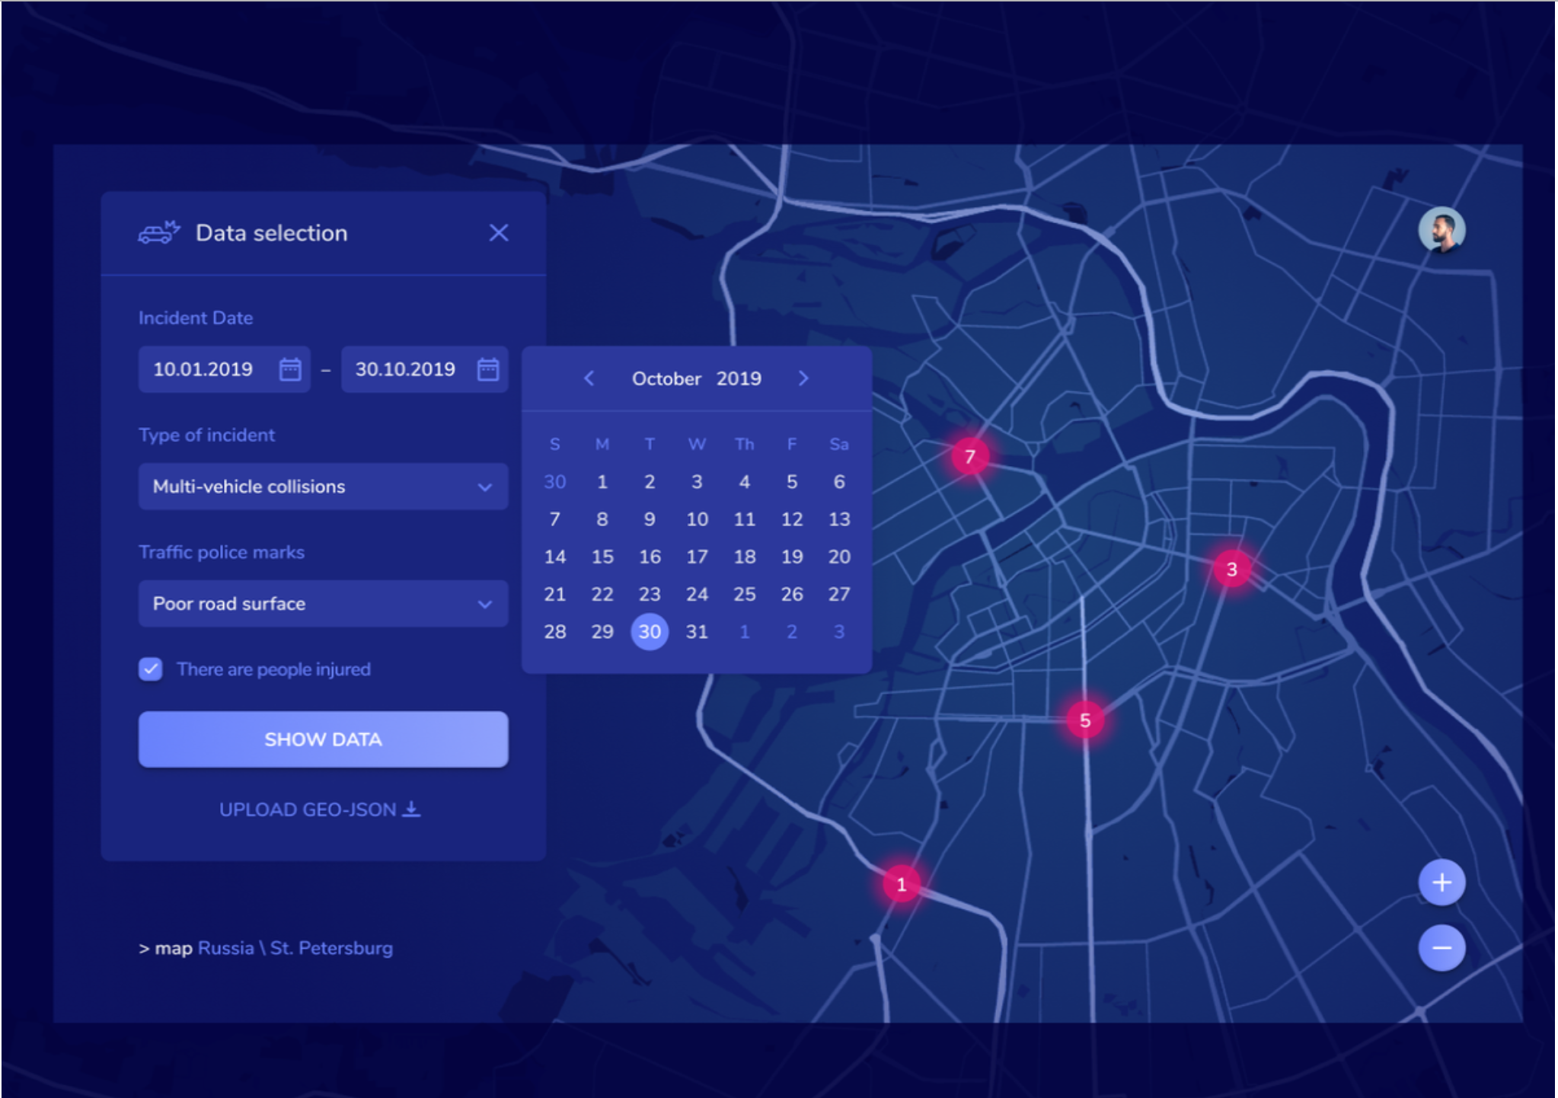
Task: Click the car collision icon in header
Action: (159, 232)
